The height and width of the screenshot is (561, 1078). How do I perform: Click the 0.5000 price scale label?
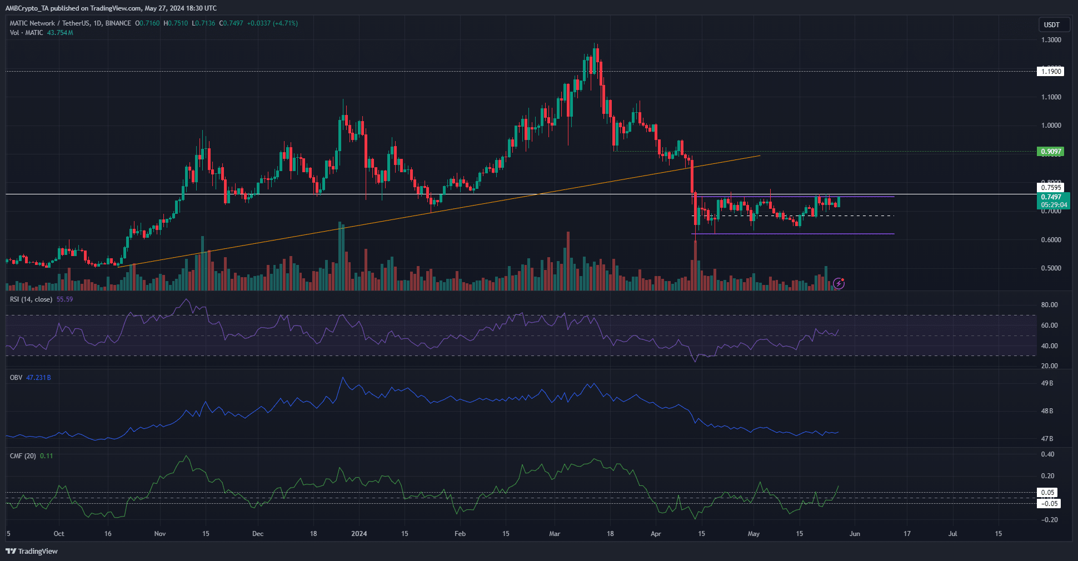click(x=1051, y=268)
